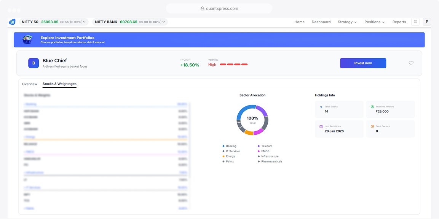Viewport: 439px width, 219px height.
Task: Go to Reports in navigation
Action: pos(399,22)
